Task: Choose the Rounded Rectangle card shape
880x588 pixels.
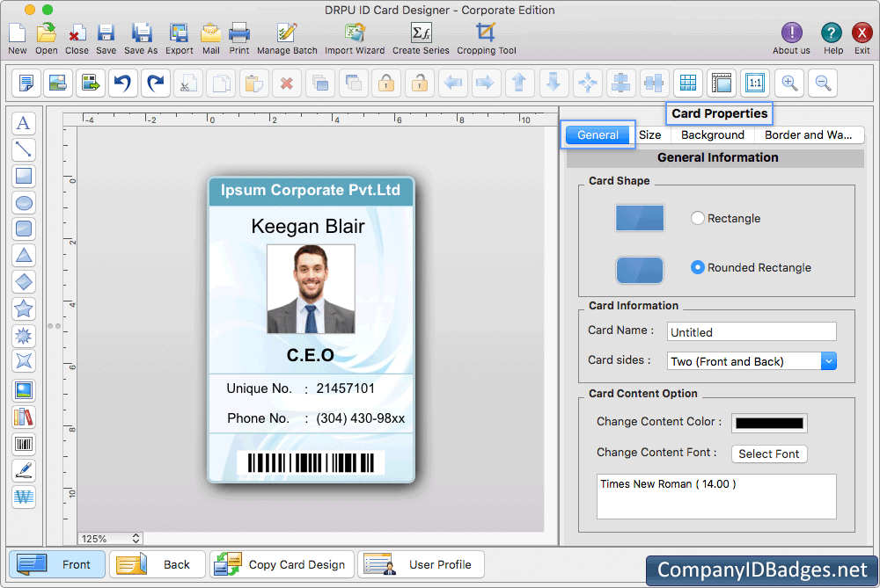Action: tap(697, 267)
